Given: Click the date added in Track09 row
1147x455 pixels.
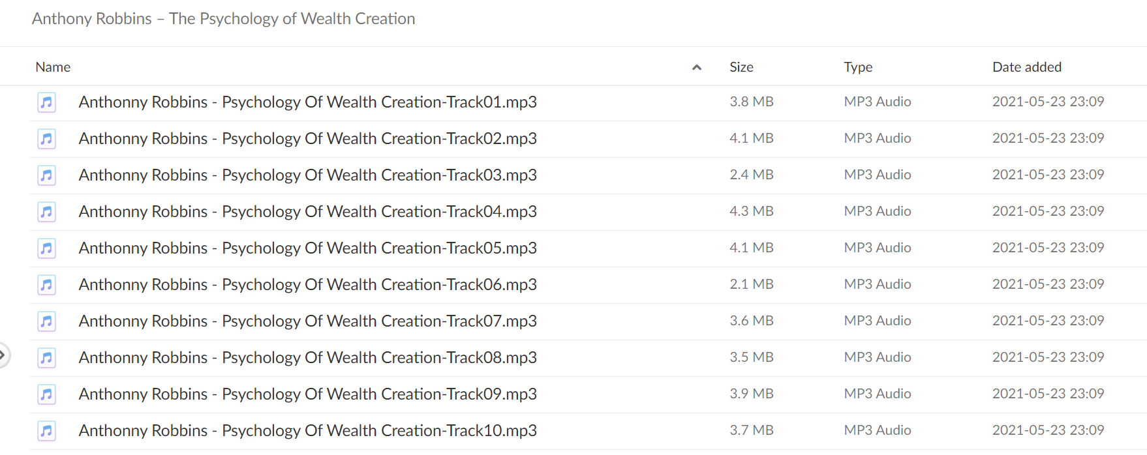Looking at the screenshot, I should tap(1048, 394).
